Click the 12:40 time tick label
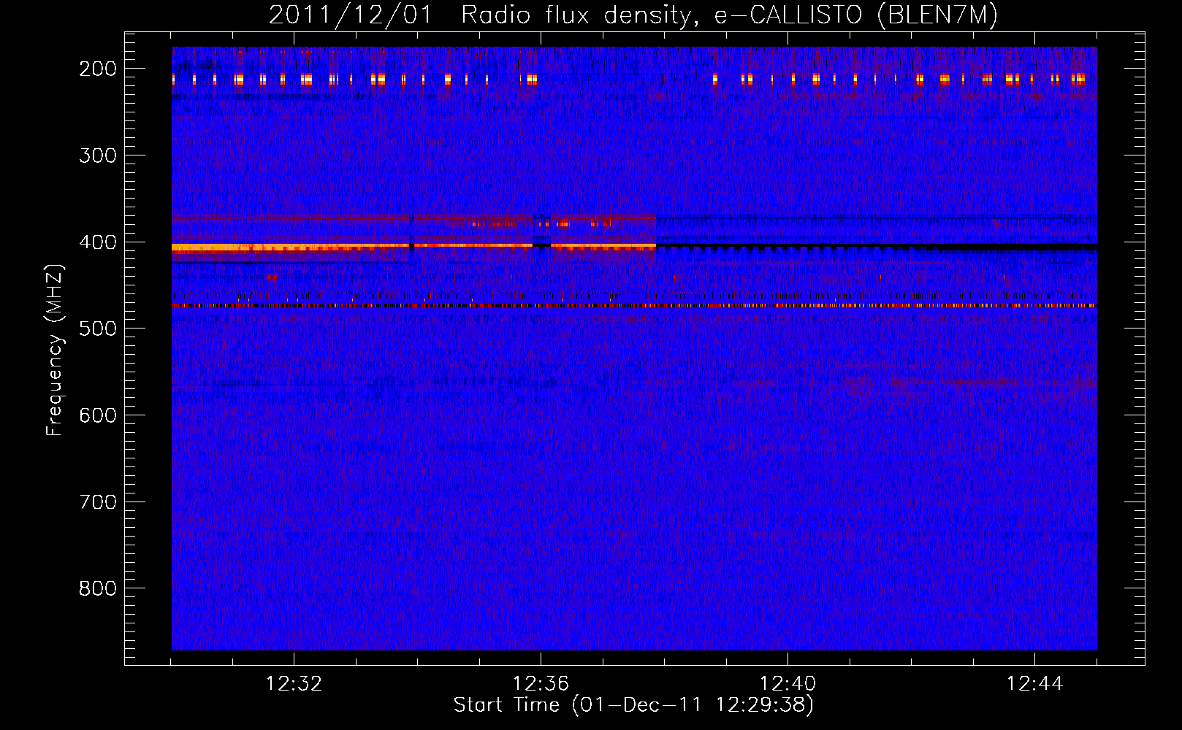Image resolution: width=1182 pixels, height=730 pixels. pyautogui.click(x=788, y=684)
